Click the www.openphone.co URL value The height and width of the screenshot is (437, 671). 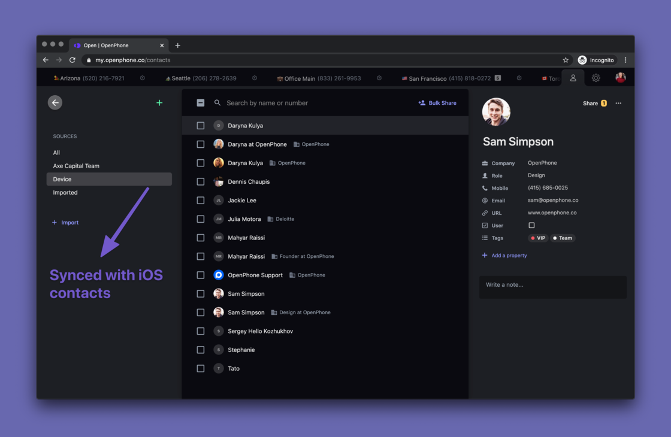[x=552, y=213]
